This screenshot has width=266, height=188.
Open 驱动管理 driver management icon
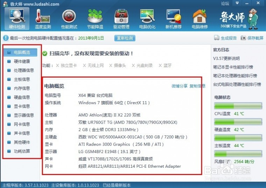(x=121, y=19)
